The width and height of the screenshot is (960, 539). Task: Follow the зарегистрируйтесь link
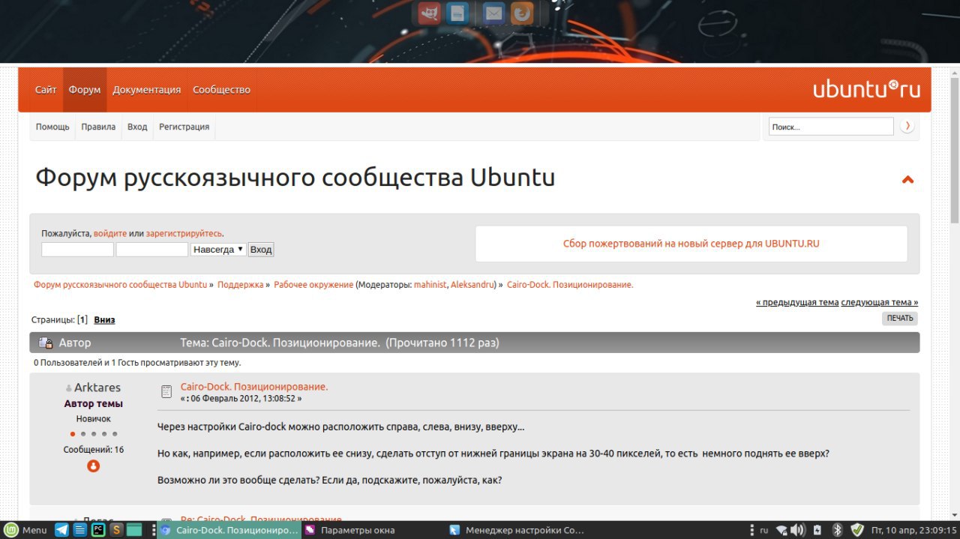click(x=184, y=234)
